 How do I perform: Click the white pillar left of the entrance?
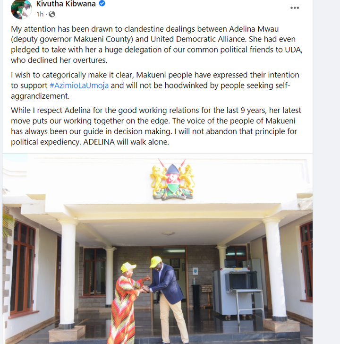68,274
